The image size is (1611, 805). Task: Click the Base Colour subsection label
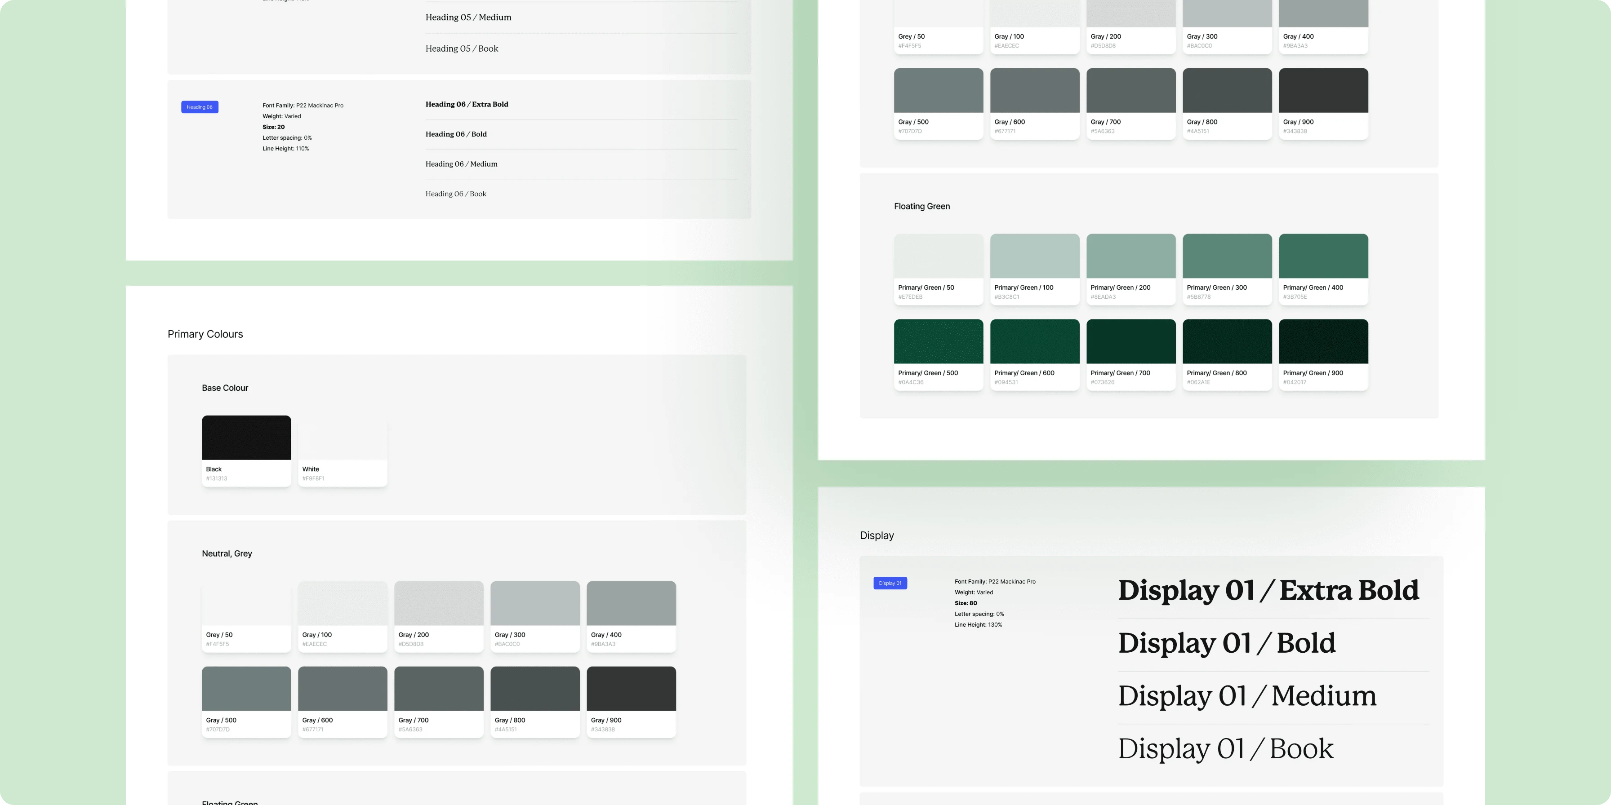(224, 388)
